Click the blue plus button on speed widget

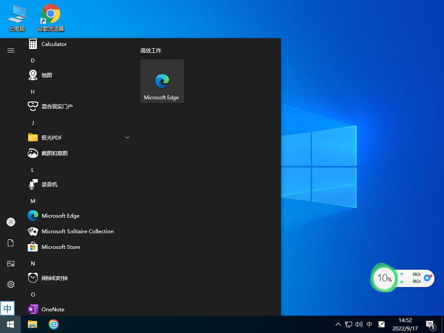point(428,278)
